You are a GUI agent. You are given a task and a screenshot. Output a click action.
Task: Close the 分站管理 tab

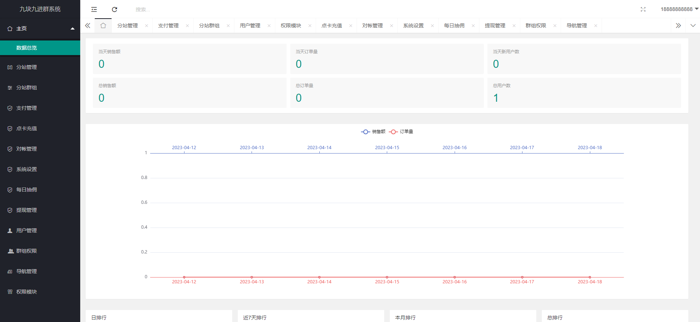[x=147, y=26]
